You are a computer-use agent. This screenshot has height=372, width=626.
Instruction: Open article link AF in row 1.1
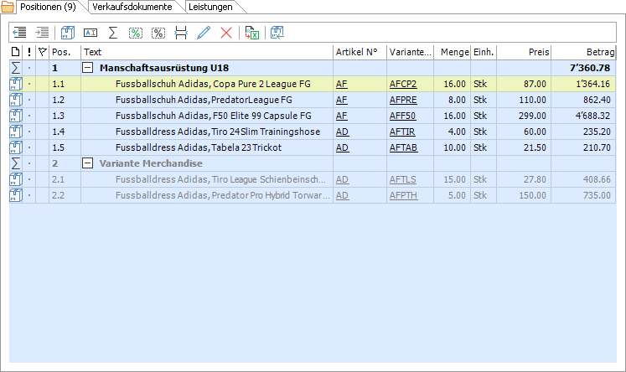(342, 84)
